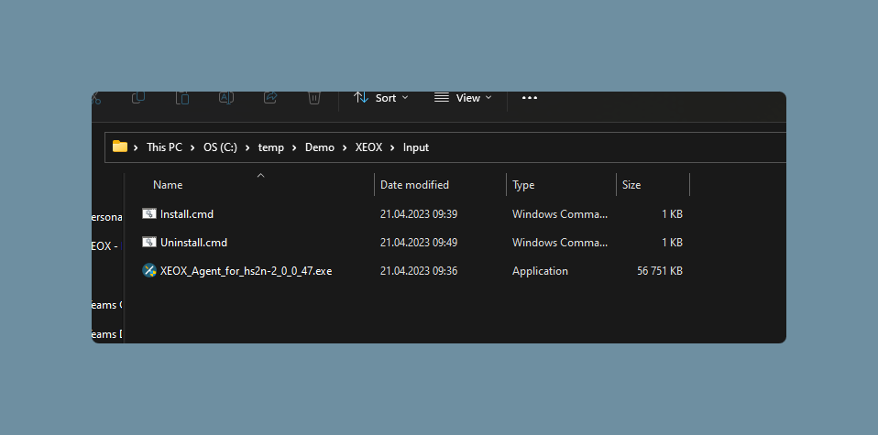Click the Windows Command type for Install.cmd
The width and height of the screenshot is (878, 435).
click(560, 214)
